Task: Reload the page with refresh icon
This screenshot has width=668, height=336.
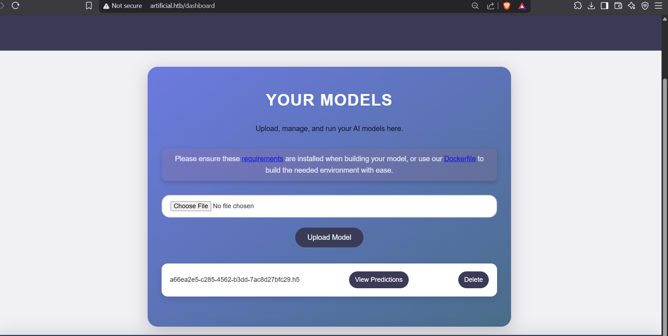Action: point(15,5)
